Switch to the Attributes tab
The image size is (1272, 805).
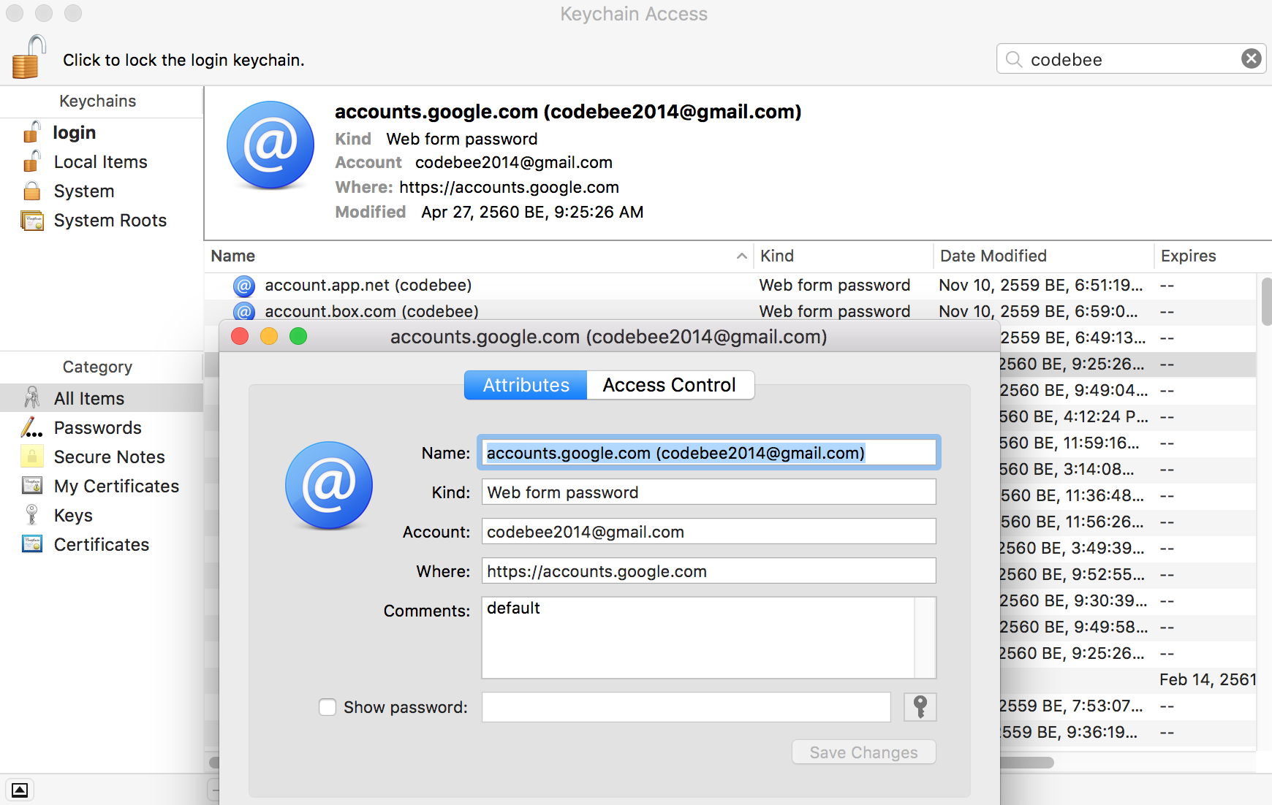tap(526, 385)
